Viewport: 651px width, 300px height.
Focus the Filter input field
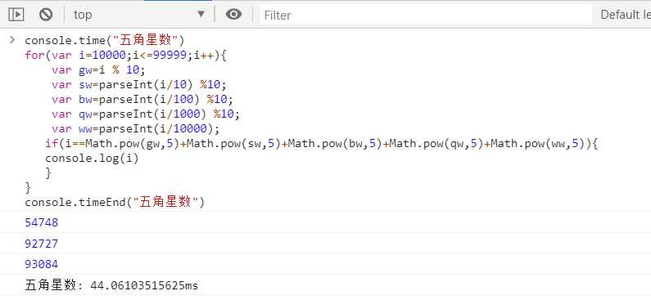[426, 15]
